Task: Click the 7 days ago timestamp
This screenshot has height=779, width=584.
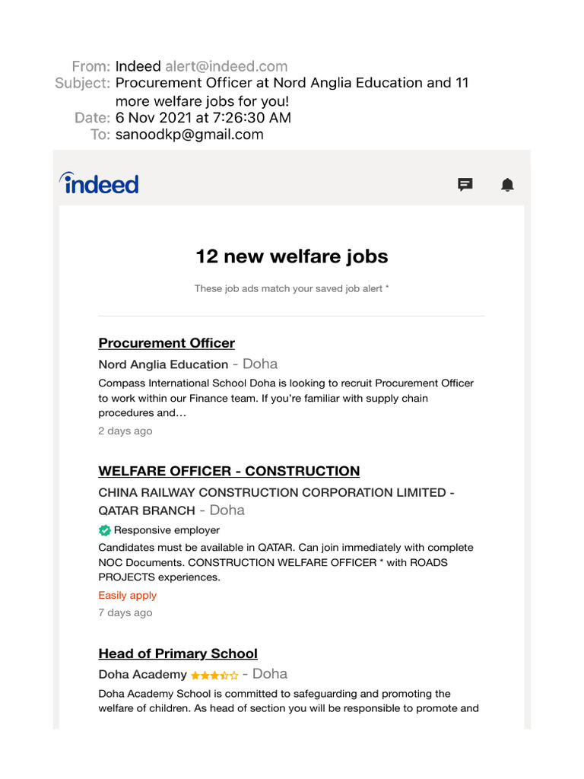Action: point(125,612)
